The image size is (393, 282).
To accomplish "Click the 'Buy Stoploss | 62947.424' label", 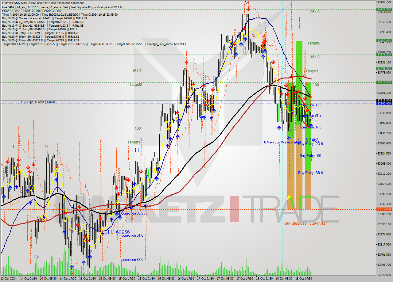I will click(x=306, y=223).
